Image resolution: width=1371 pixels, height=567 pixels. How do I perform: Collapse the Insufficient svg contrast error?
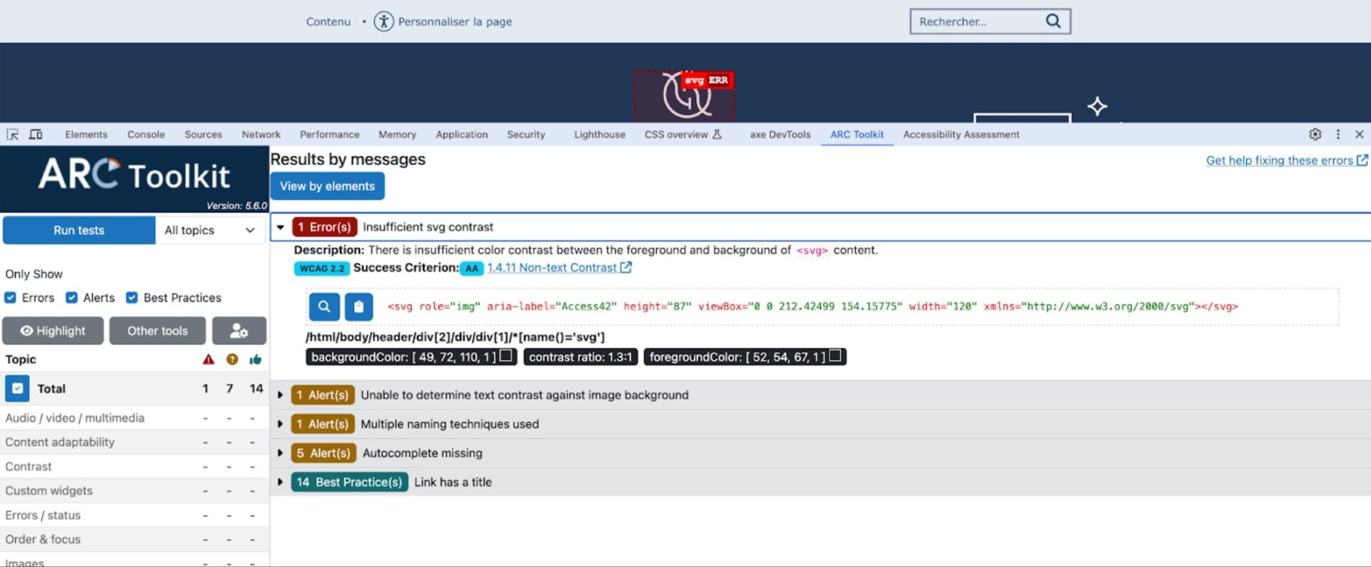(x=281, y=227)
